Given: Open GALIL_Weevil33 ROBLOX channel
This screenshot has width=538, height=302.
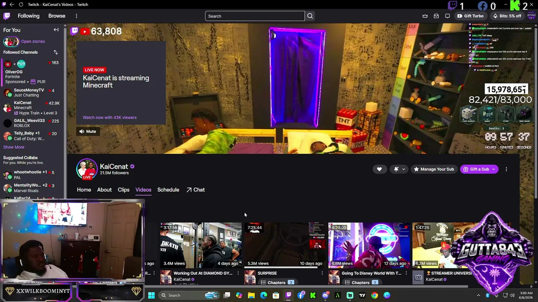Looking at the screenshot, I should tap(32, 123).
